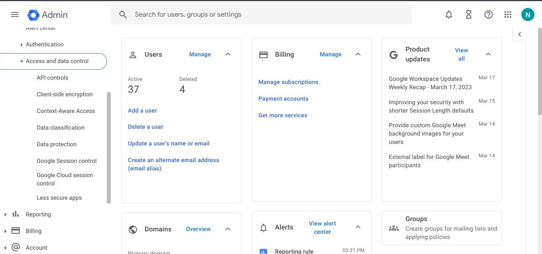Click View all product updates
The height and width of the screenshot is (254, 542).
click(461, 54)
